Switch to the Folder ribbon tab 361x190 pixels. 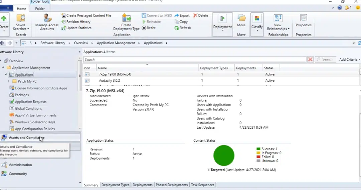[x=40, y=9]
